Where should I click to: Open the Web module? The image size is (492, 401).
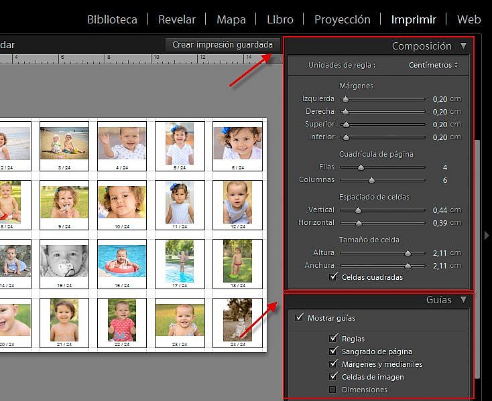469,19
